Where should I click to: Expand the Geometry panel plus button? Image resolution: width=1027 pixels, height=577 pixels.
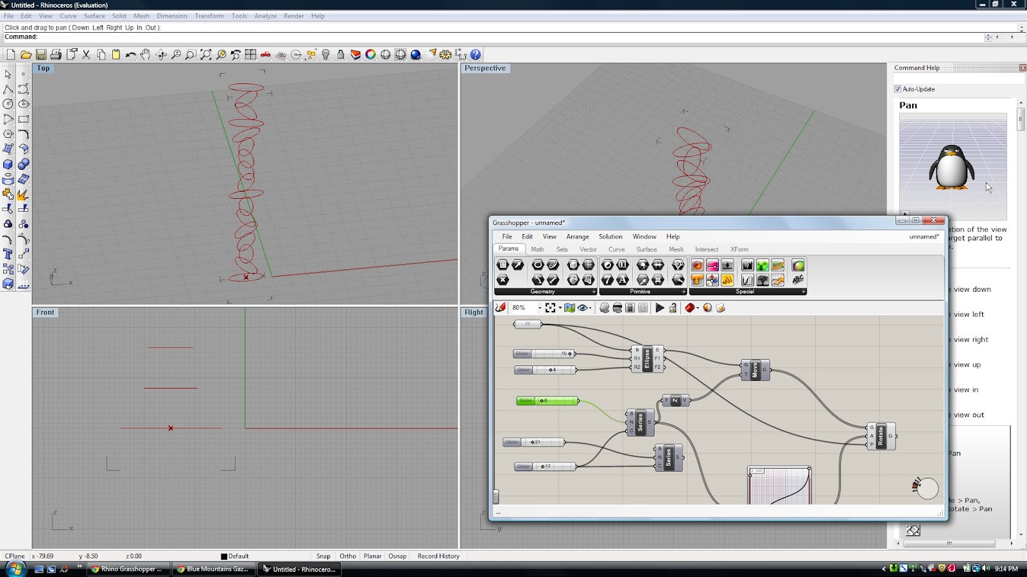[594, 292]
